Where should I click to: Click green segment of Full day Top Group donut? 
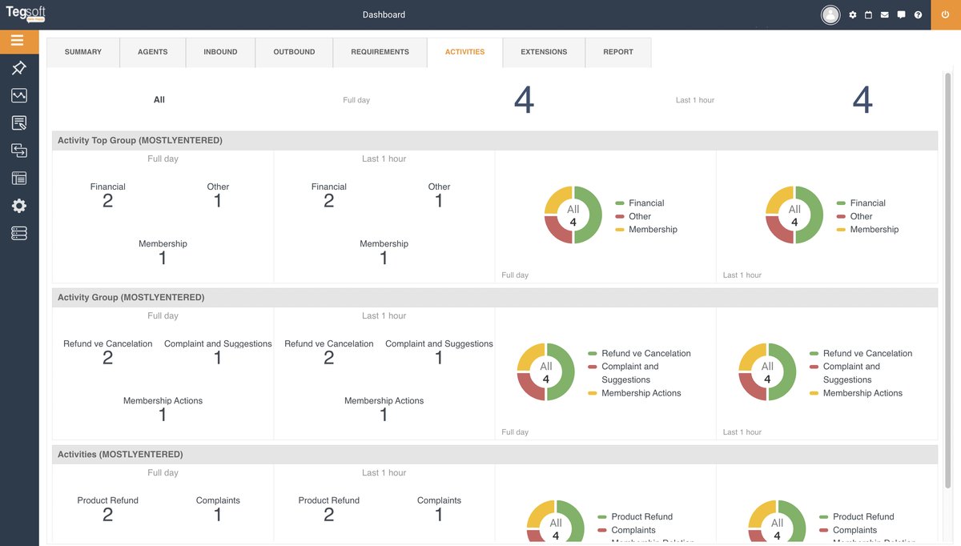(594, 215)
